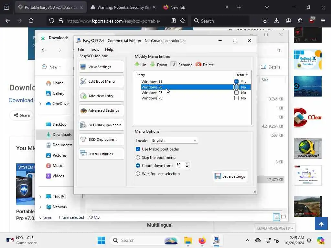This screenshot has height=248, width=331.
Task: Open Useful Utilities section
Action: pyautogui.click(x=101, y=154)
